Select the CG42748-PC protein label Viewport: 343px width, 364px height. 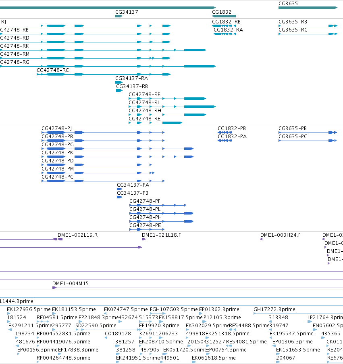point(58,177)
